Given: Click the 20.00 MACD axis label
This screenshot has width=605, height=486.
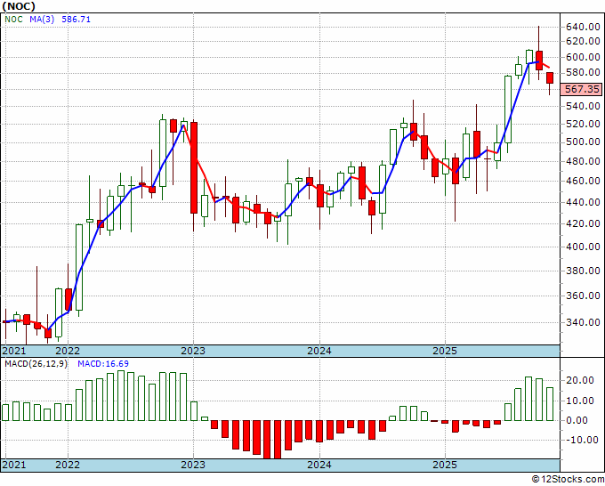Looking at the screenshot, I should click(582, 380).
